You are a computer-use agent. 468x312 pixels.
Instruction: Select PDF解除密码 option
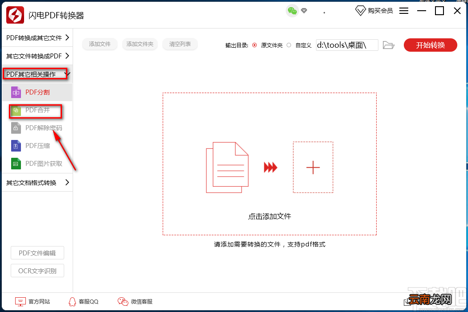[37, 128]
